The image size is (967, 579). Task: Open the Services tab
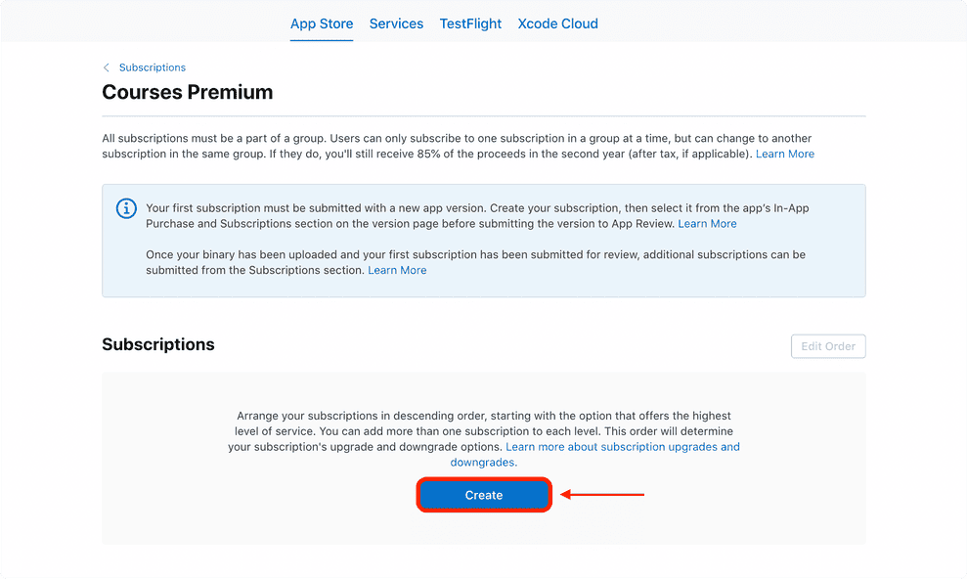396,23
